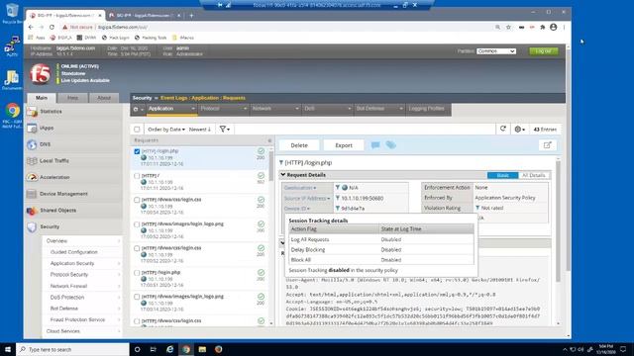The image size is (634, 356).
Task: Open request list settings gear
Action: (519, 130)
